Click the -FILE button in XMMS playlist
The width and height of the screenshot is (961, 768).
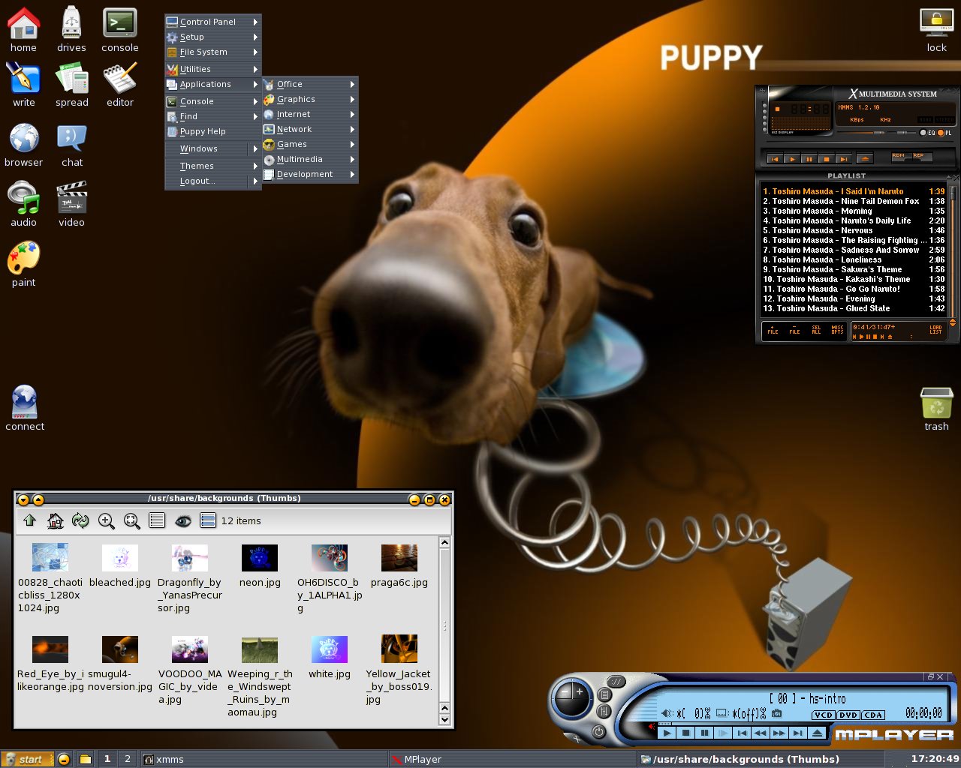(x=794, y=330)
